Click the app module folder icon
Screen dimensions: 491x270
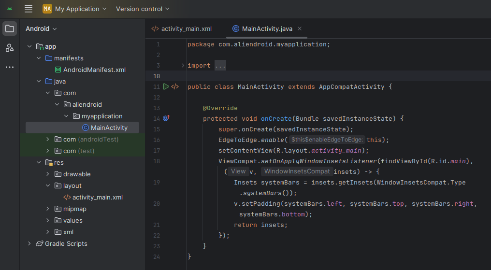tap(40, 47)
